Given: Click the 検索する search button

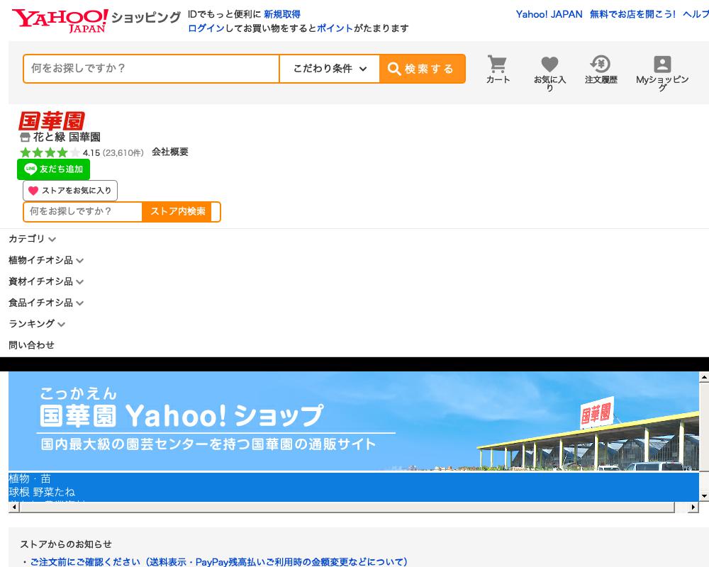Looking at the screenshot, I should pos(422,69).
